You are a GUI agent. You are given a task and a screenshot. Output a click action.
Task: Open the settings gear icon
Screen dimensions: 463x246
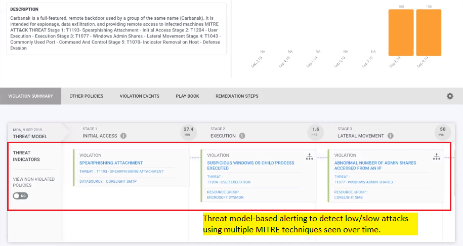pos(450,96)
